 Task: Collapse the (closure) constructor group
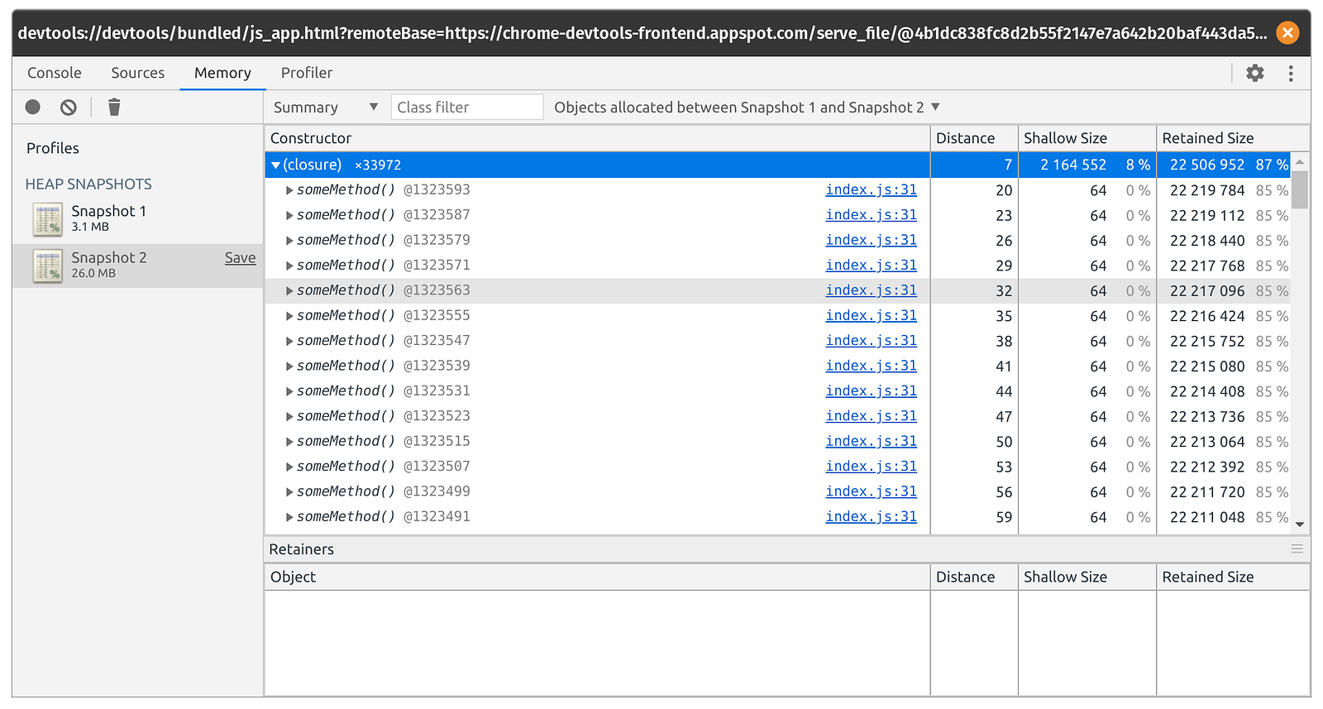[276, 165]
